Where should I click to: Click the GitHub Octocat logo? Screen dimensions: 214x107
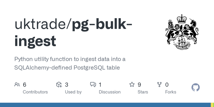click(196, 87)
